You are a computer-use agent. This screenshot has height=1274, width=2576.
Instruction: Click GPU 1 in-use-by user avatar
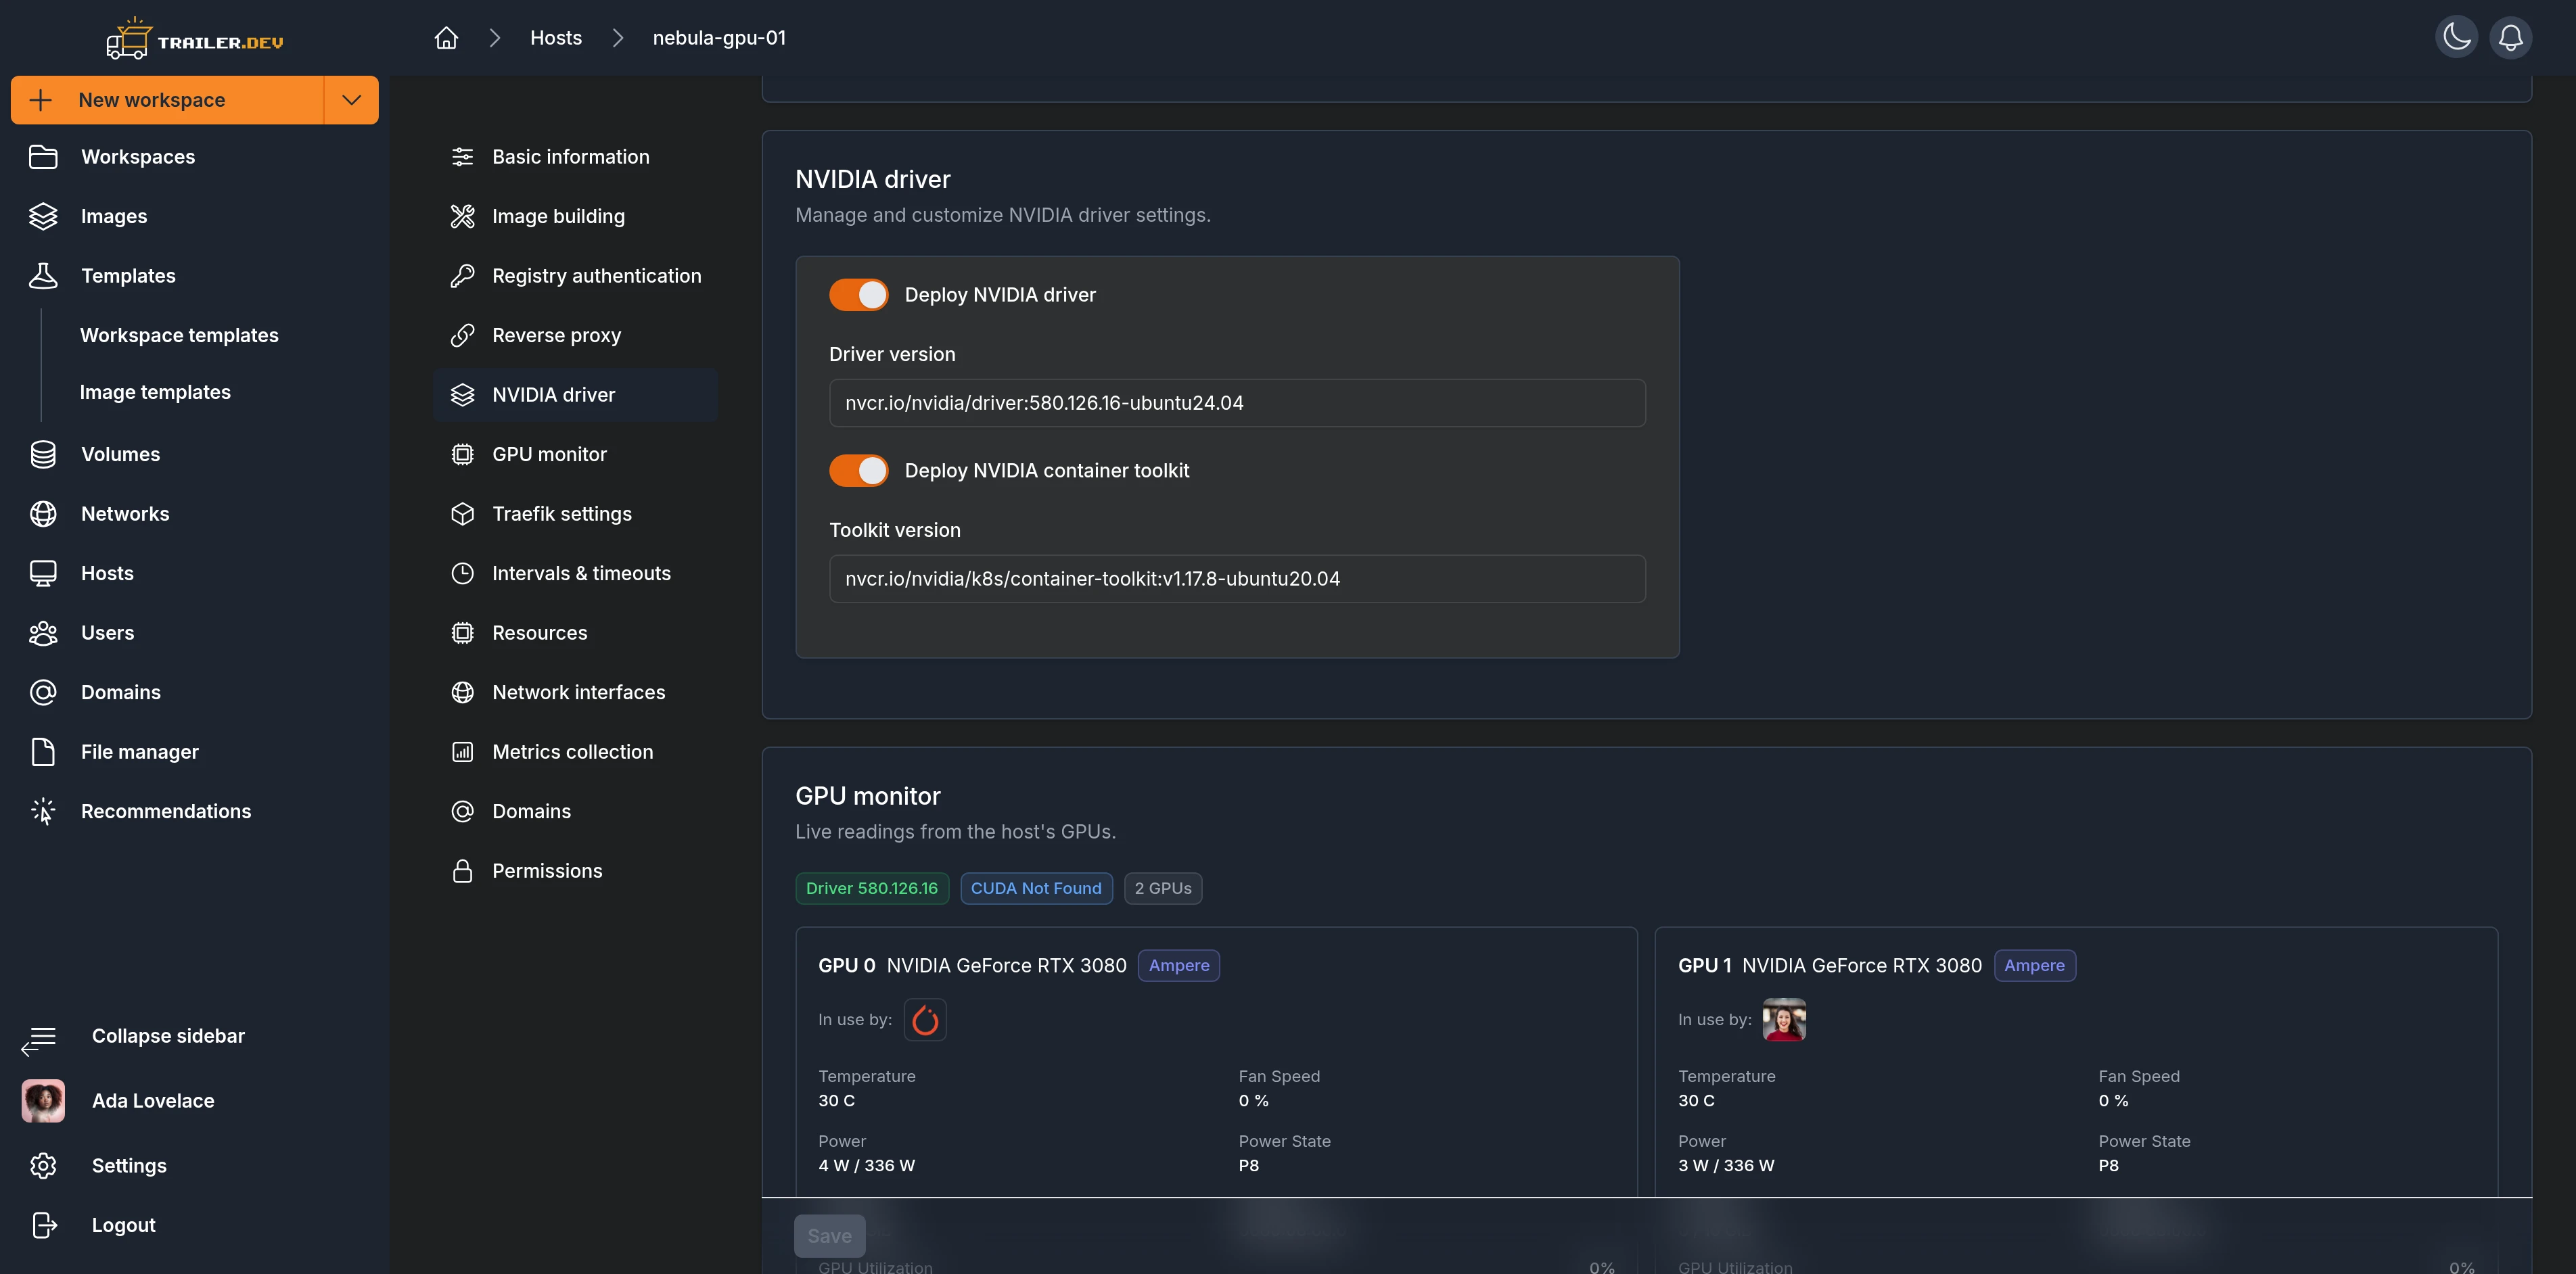click(x=1783, y=1020)
